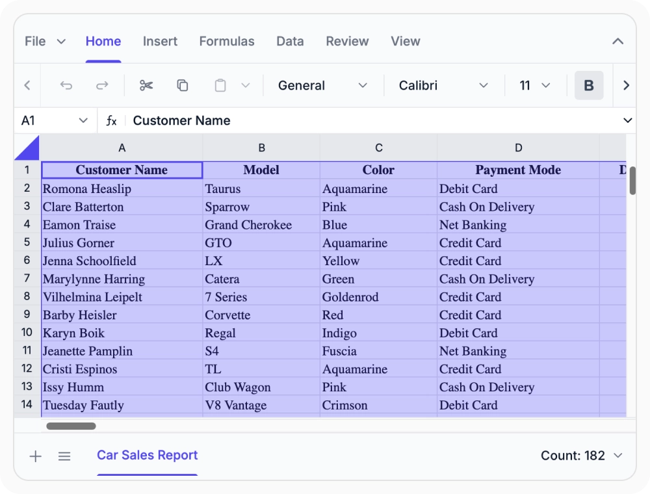Open the sheet list menu icon
Screen dimensions: 650x494
[x=64, y=456]
